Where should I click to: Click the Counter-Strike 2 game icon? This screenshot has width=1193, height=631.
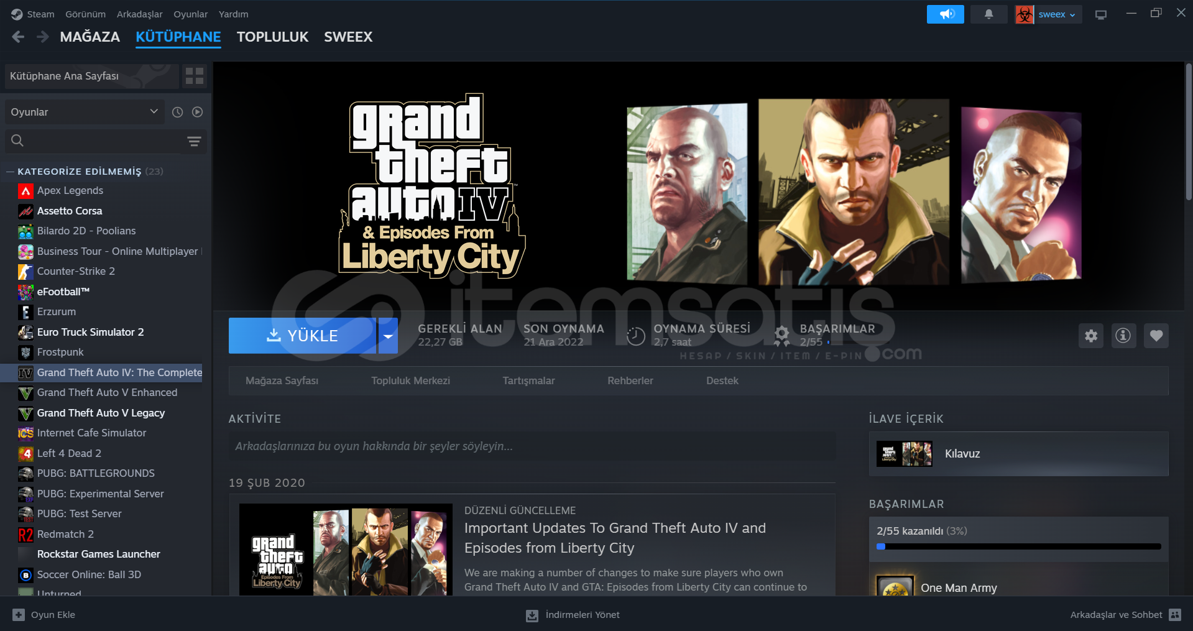point(25,272)
